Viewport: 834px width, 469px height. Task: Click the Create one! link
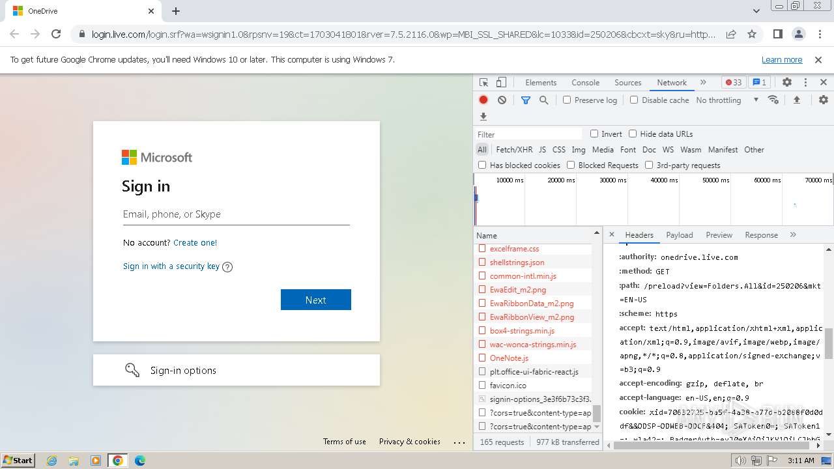pos(195,242)
